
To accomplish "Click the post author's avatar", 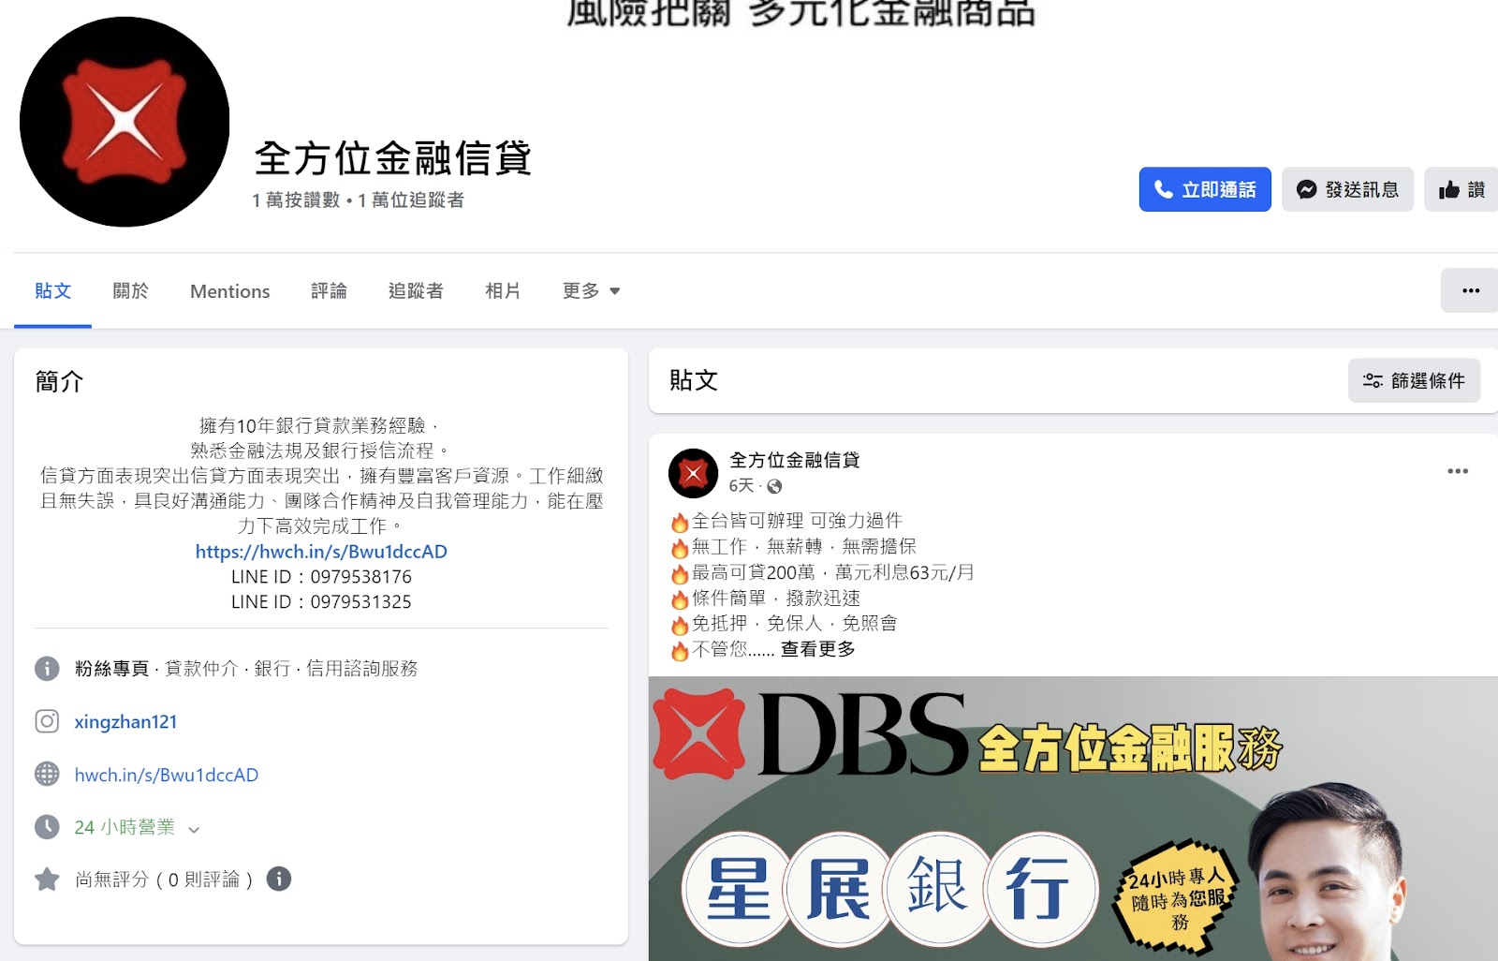I will [x=693, y=473].
